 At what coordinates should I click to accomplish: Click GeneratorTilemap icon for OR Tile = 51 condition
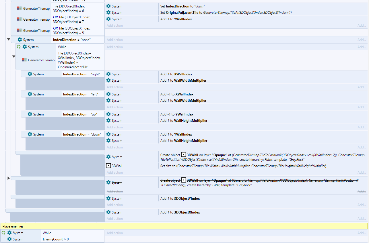pos(20,30)
